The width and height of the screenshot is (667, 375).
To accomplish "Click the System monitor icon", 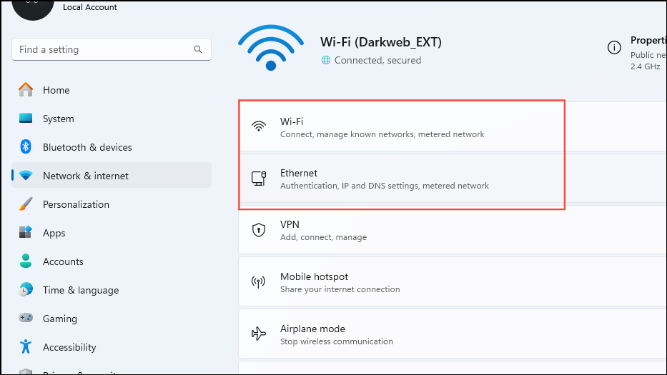I will (x=26, y=118).
